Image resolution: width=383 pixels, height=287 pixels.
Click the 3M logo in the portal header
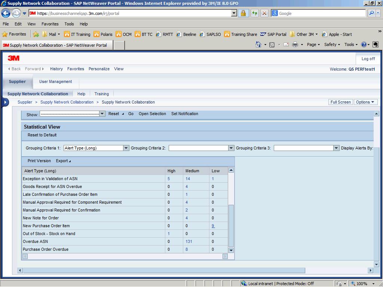pyautogui.click(x=13, y=58)
